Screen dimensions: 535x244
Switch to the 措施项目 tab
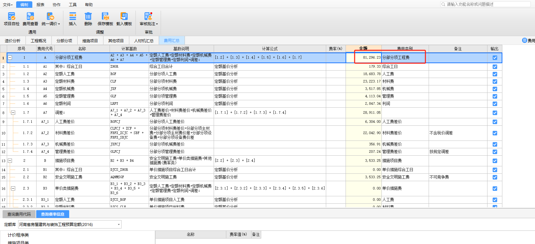(x=90, y=41)
